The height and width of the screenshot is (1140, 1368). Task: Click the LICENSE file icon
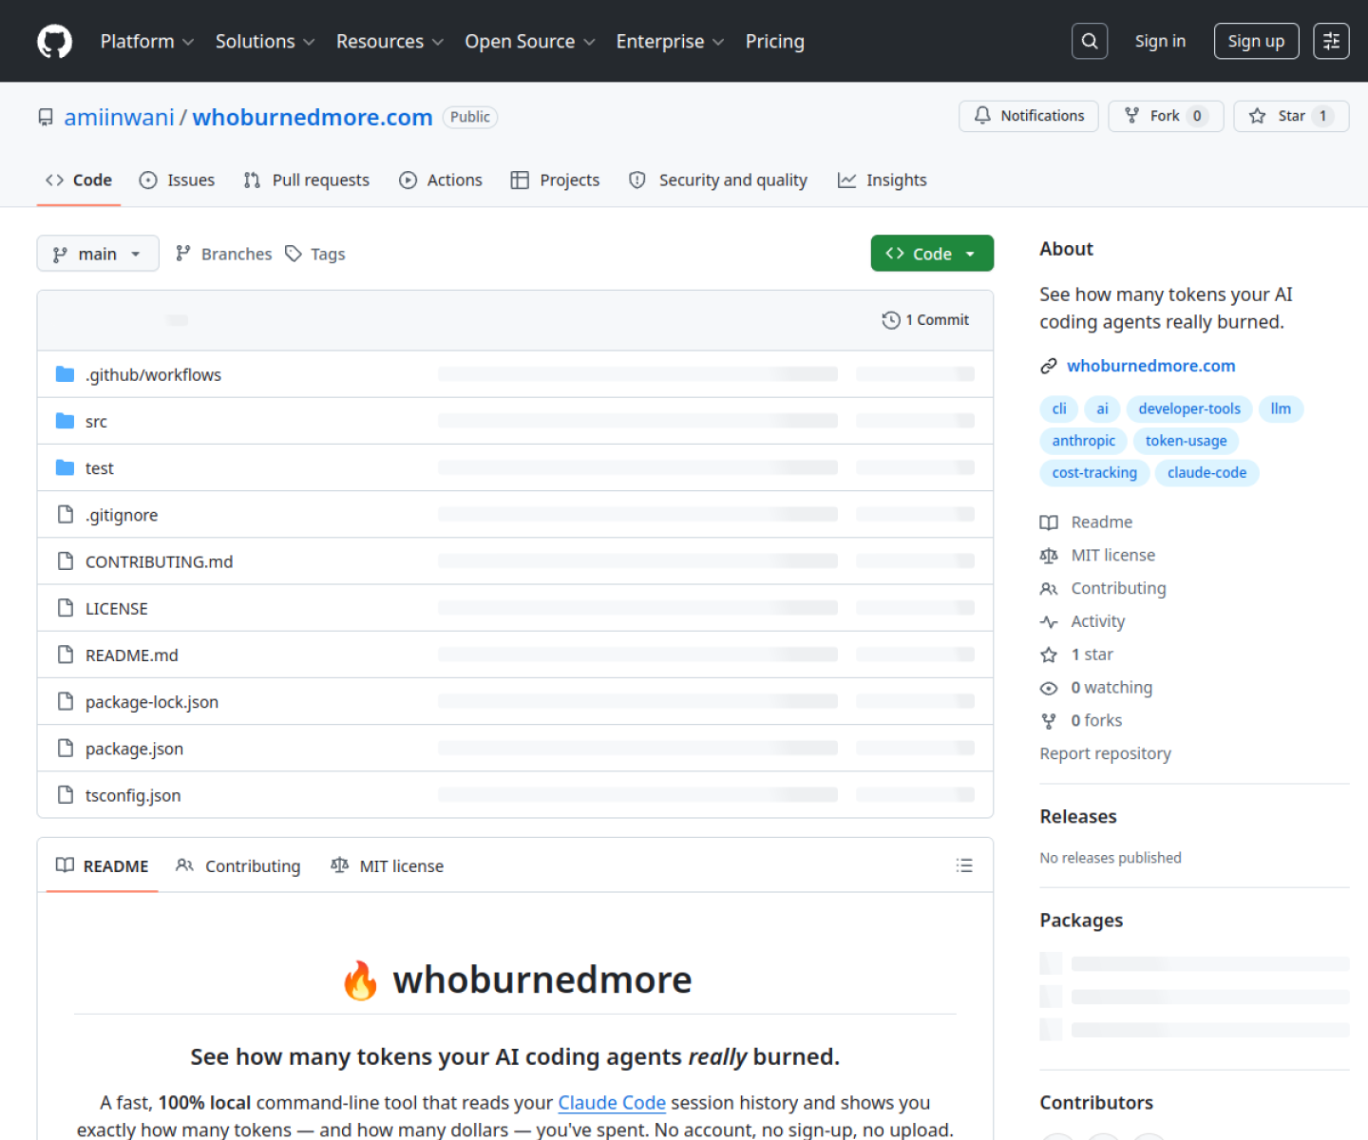[65, 607]
